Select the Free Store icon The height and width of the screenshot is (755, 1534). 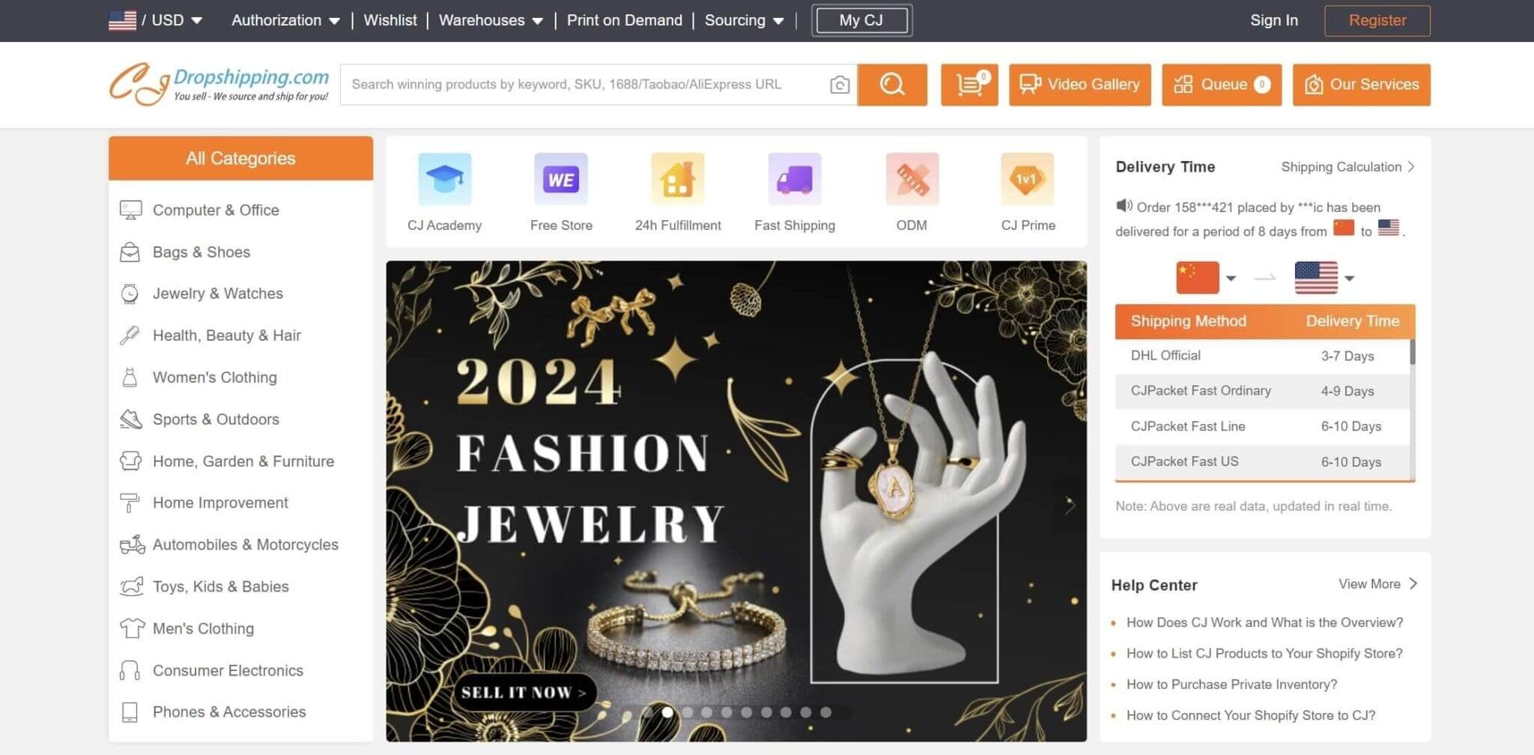click(x=561, y=180)
